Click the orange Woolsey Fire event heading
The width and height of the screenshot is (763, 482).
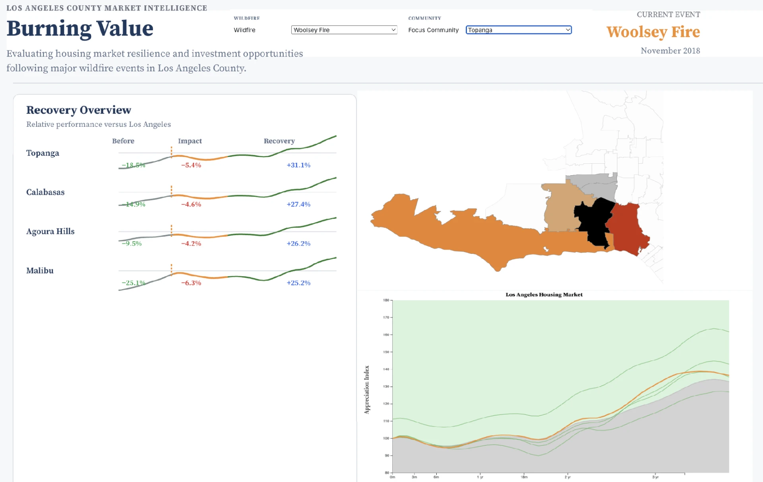point(653,32)
